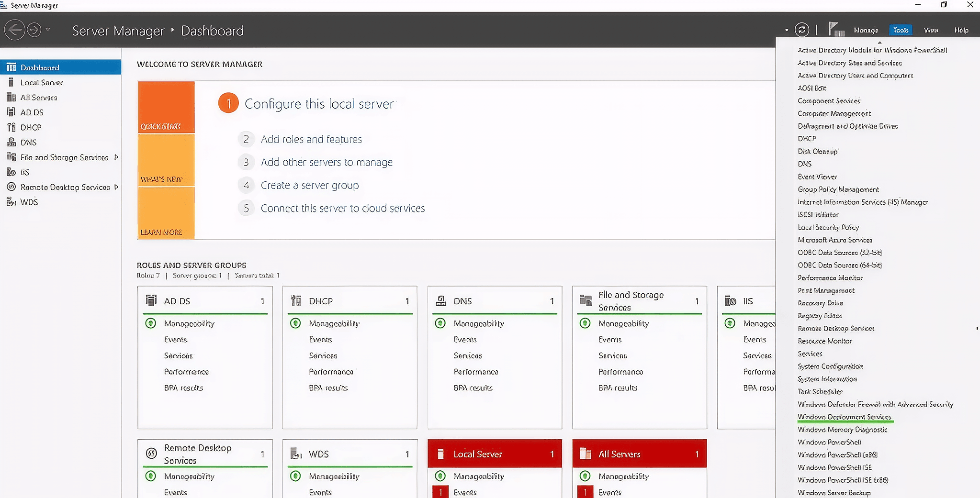Open the Manage menu
Image resolution: width=980 pixels, height=498 pixels.
point(866,30)
